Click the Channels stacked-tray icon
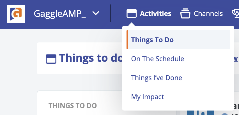The height and width of the screenshot is (115, 239). coord(185,13)
